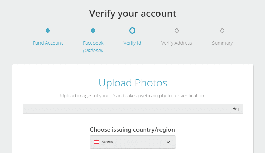Go to the Fund Account step label
265x153 pixels.
[48, 43]
